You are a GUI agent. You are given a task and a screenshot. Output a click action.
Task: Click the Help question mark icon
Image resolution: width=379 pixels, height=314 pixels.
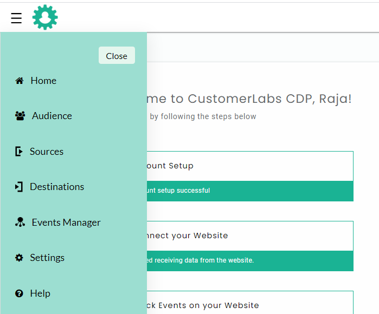pyautogui.click(x=19, y=293)
